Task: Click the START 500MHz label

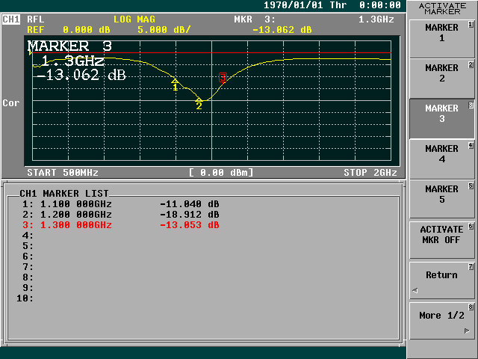Action: pyautogui.click(x=63, y=173)
